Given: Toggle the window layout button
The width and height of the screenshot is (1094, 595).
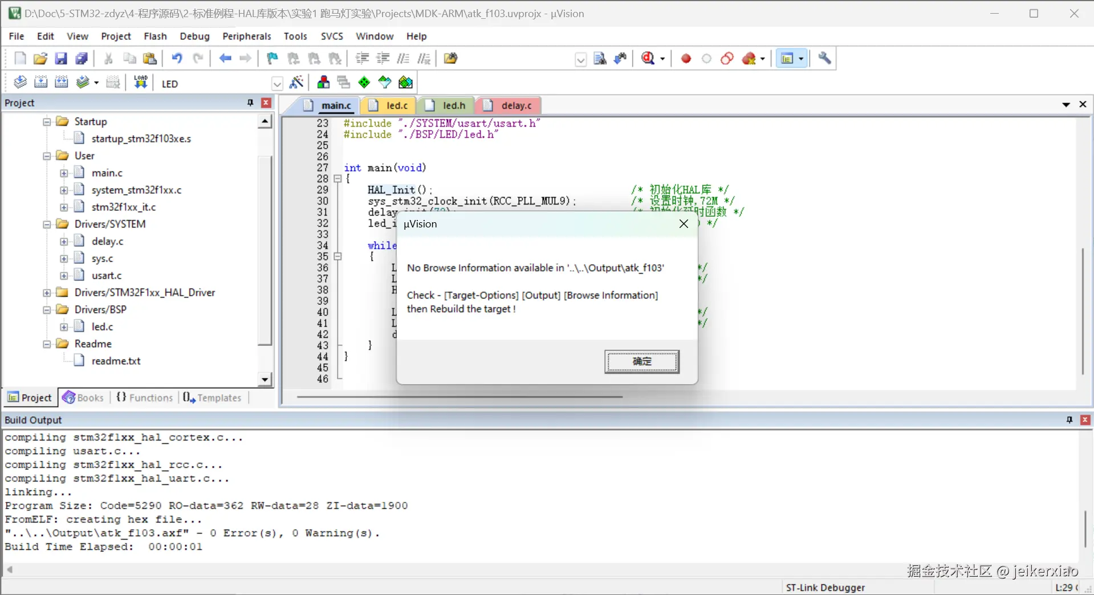Looking at the screenshot, I should point(787,59).
